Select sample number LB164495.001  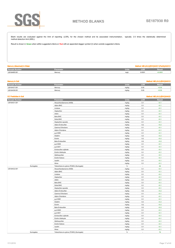pyautogui.click(x=13, y=72)
